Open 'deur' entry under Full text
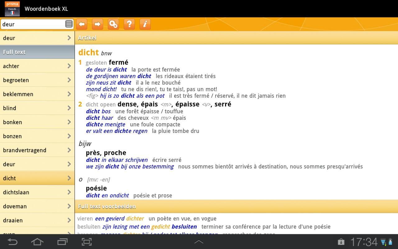Image resolution: width=398 pixels, height=249 pixels. coord(37,164)
